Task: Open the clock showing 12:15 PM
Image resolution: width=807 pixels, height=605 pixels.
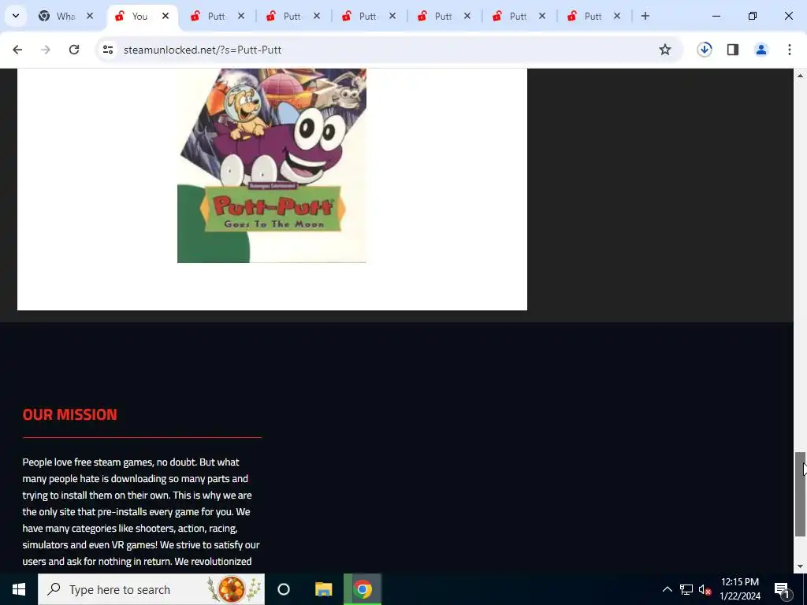Action: point(740,589)
